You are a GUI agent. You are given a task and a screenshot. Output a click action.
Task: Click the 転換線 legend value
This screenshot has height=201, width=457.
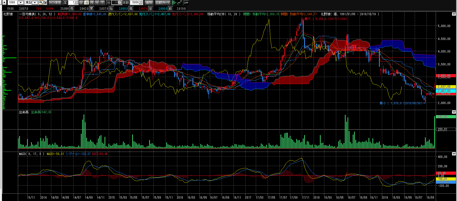pyautogui.click(x=70, y=14)
